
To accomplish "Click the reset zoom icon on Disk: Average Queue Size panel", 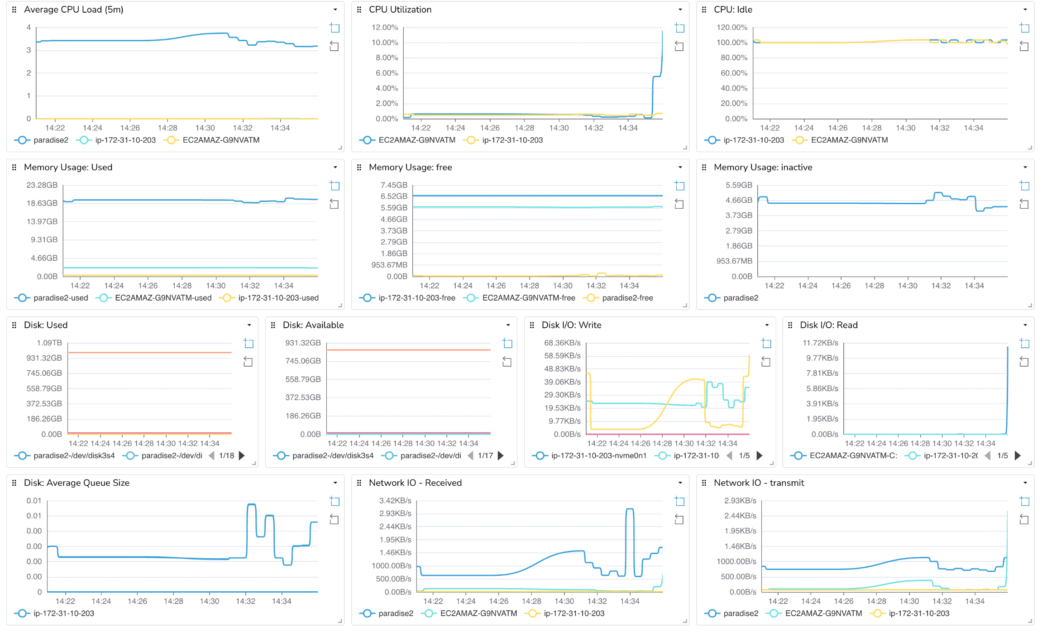I will click(x=335, y=520).
